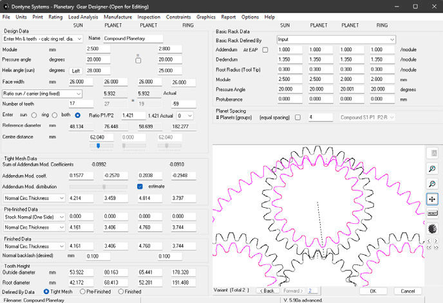Open the 'Enter Mn & teeth' design dropdown
443x303 pixels.
pos(42,39)
